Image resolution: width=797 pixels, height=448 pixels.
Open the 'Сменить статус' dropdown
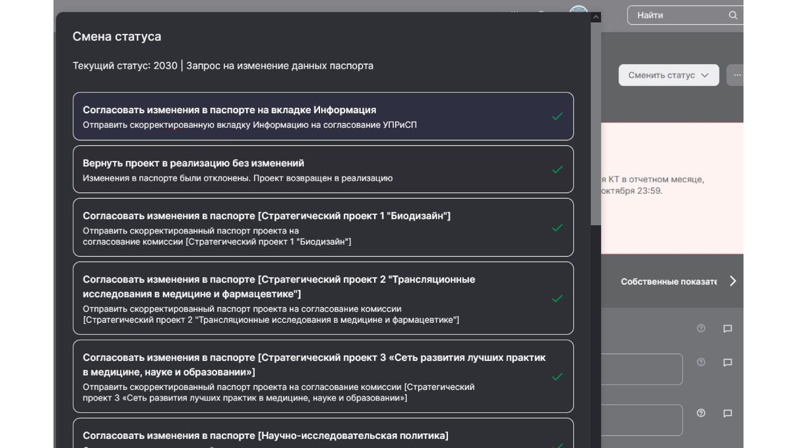click(669, 75)
